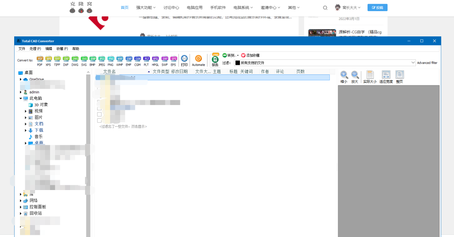The image size is (454, 237).
Task: Choose the XPS convert icon
Action: pyautogui.click(x=48, y=61)
